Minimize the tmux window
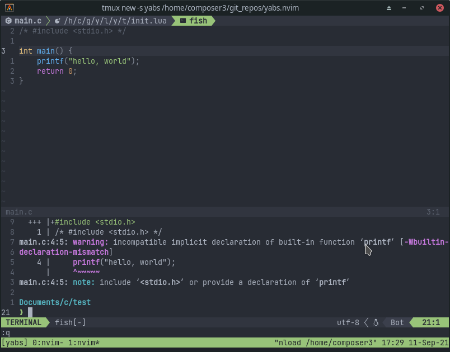Screen dimensions: 450x352 click(404, 8)
